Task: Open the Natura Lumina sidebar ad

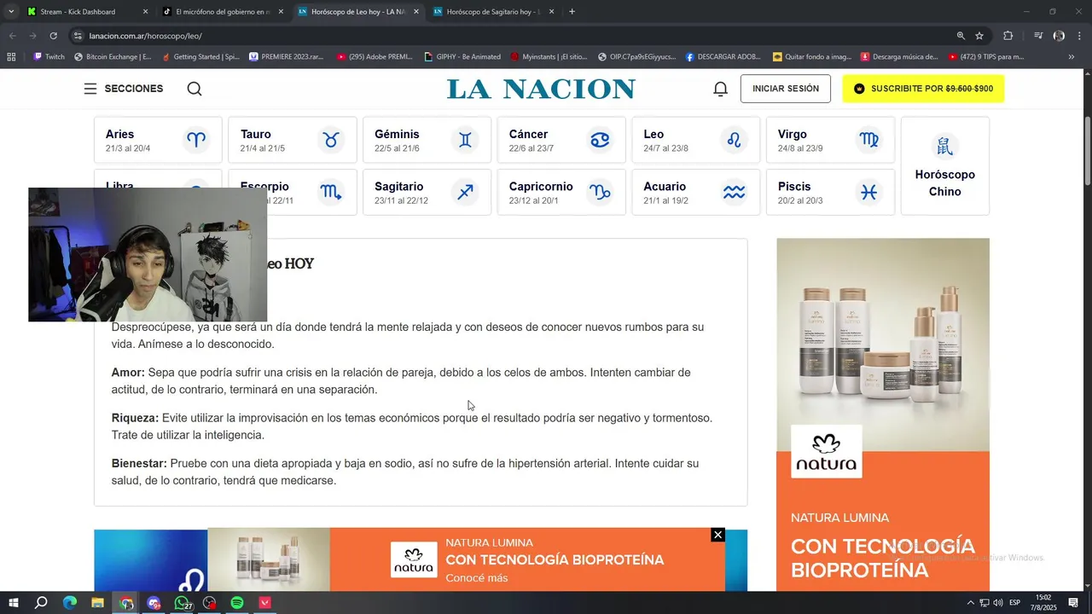Action: coord(883,414)
